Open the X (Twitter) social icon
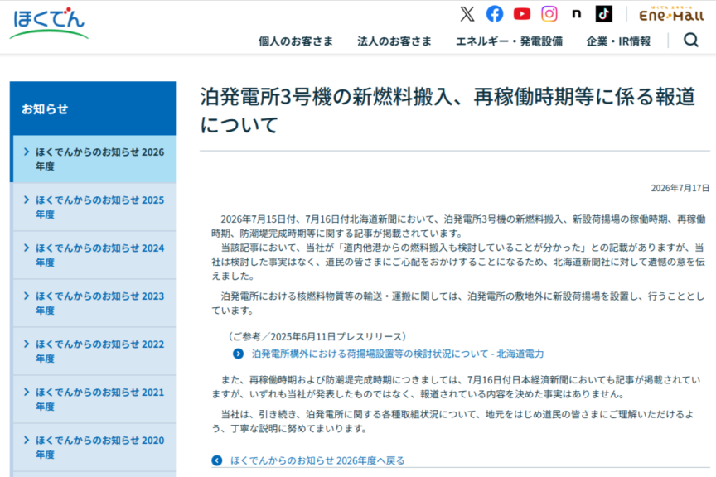 coord(467,14)
